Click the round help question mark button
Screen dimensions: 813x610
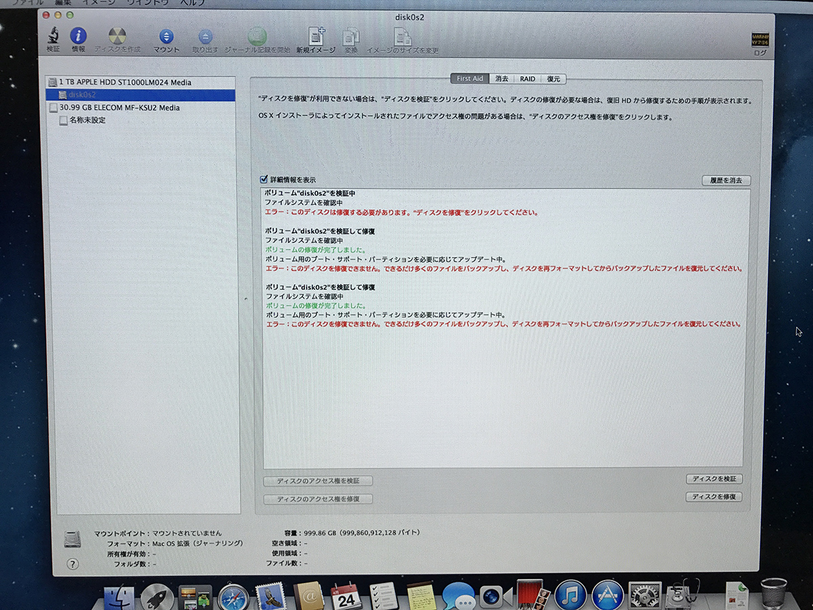pos(73,564)
